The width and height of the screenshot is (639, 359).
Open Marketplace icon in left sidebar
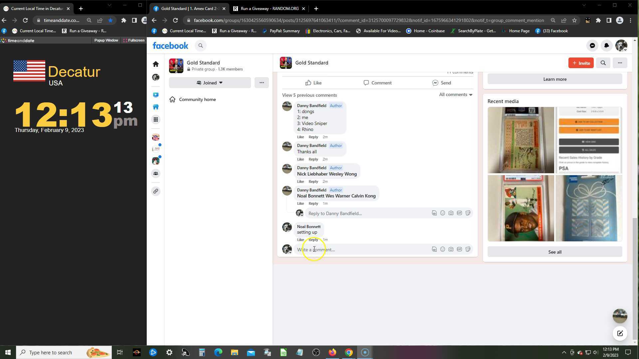point(156,107)
